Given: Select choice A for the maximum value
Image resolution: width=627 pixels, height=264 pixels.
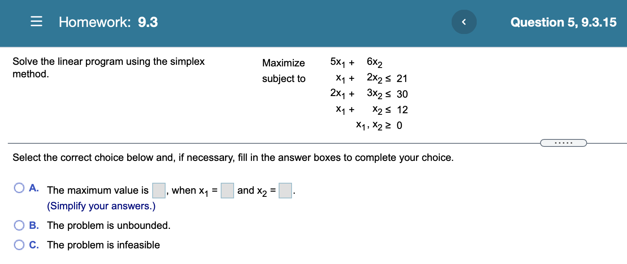Looking at the screenshot, I should 19,188.
